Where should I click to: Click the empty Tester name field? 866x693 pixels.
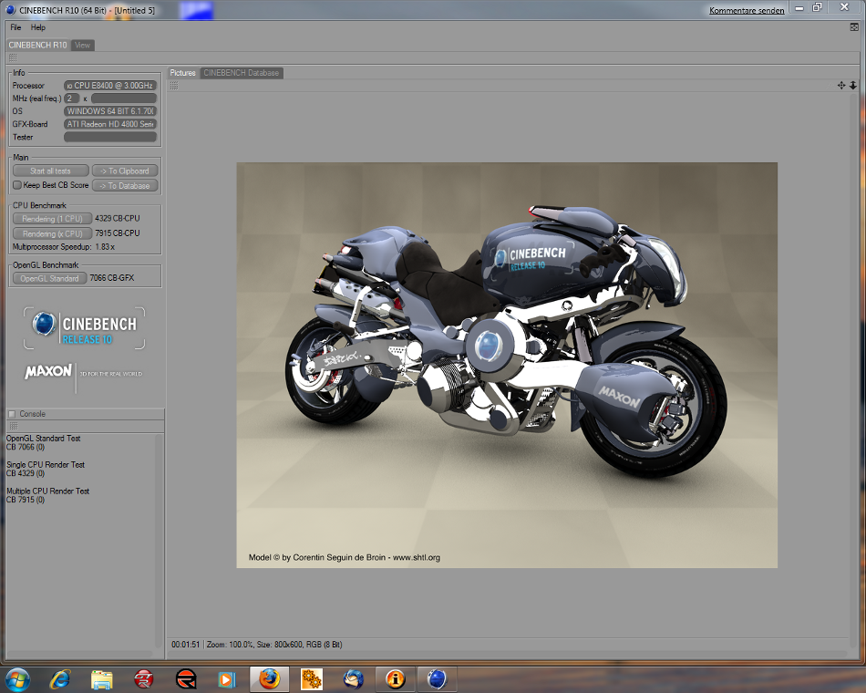110,137
